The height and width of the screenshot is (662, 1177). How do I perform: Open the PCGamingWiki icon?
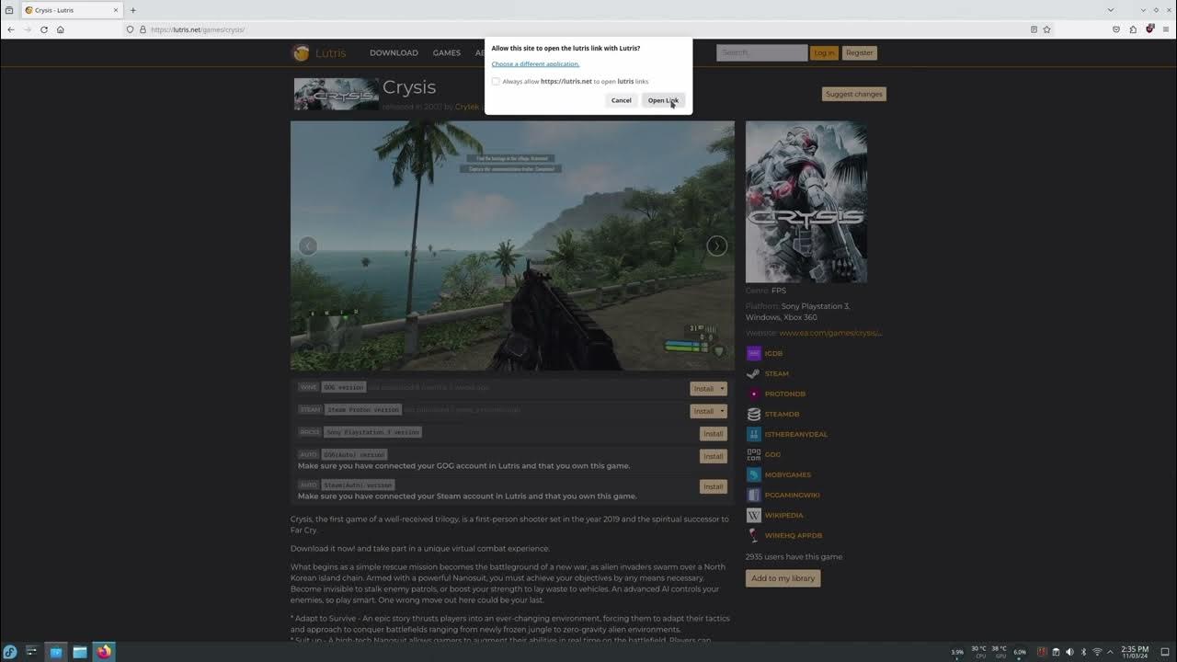click(754, 495)
